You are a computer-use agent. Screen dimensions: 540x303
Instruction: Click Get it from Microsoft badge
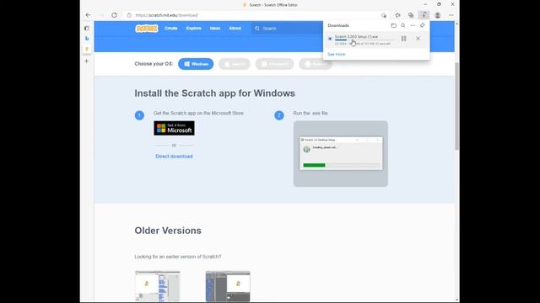pyautogui.click(x=174, y=128)
